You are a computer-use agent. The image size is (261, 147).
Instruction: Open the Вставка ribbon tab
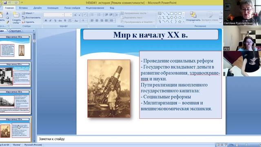23,8
